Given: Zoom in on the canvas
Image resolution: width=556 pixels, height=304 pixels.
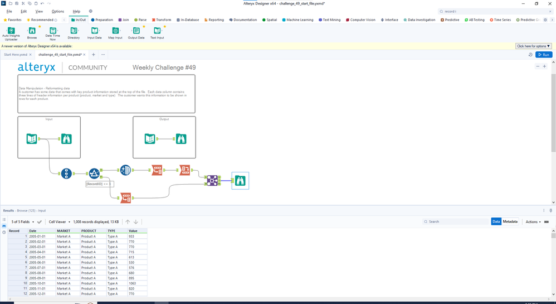Looking at the screenshot, I should coord(545,66).
